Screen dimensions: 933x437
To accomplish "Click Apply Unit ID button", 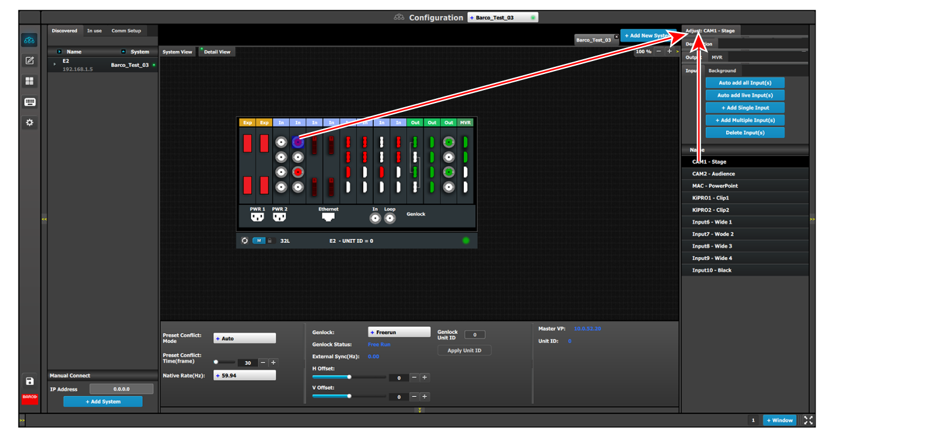I will point(464,351).
